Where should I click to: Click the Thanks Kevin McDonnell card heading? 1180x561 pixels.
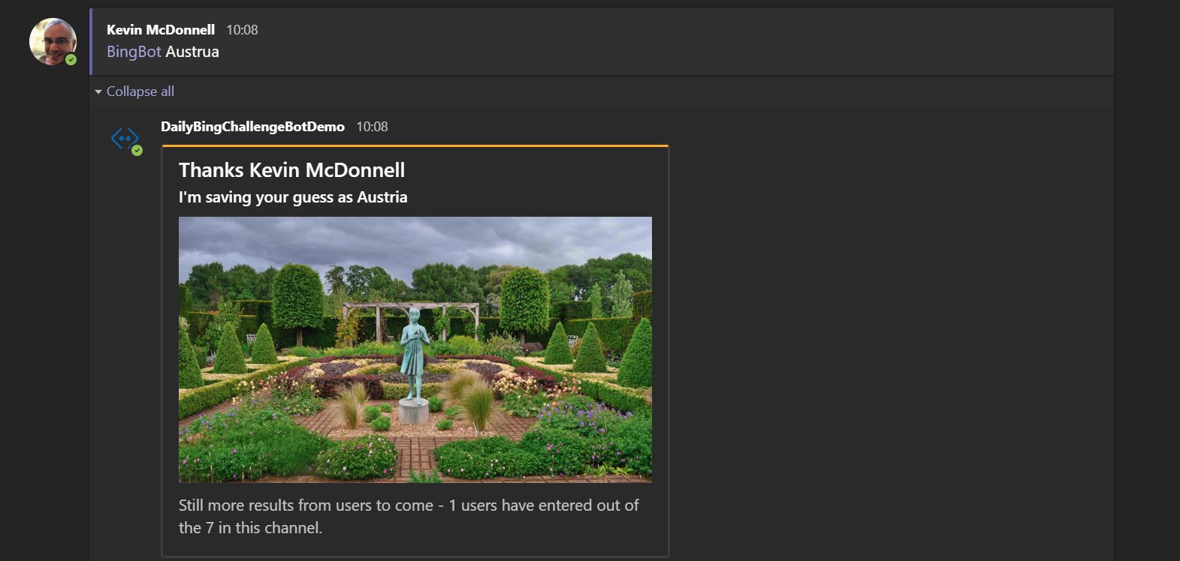(x=291, y=170)
